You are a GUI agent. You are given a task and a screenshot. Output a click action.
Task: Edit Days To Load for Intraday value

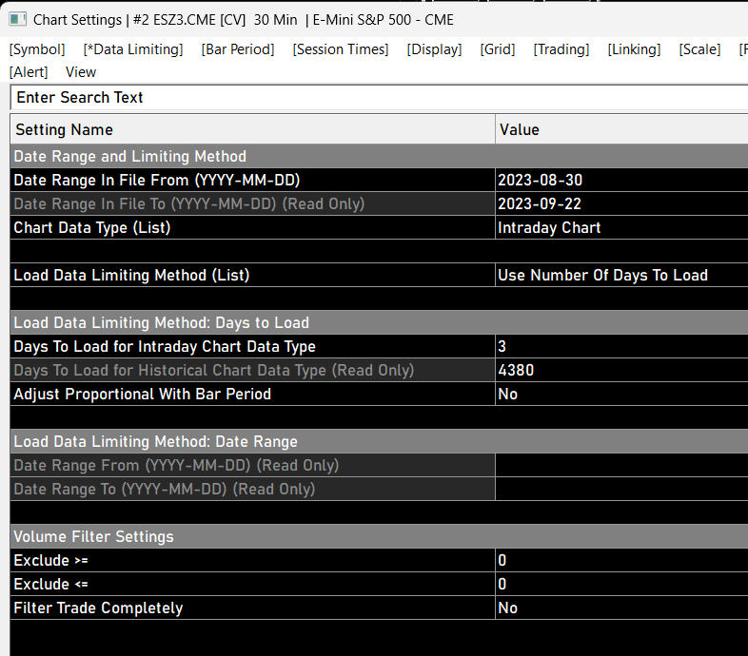point(620,347)
